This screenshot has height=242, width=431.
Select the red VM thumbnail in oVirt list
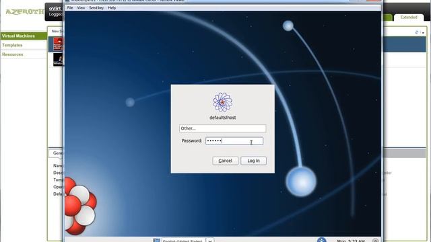tap(58, 44)
